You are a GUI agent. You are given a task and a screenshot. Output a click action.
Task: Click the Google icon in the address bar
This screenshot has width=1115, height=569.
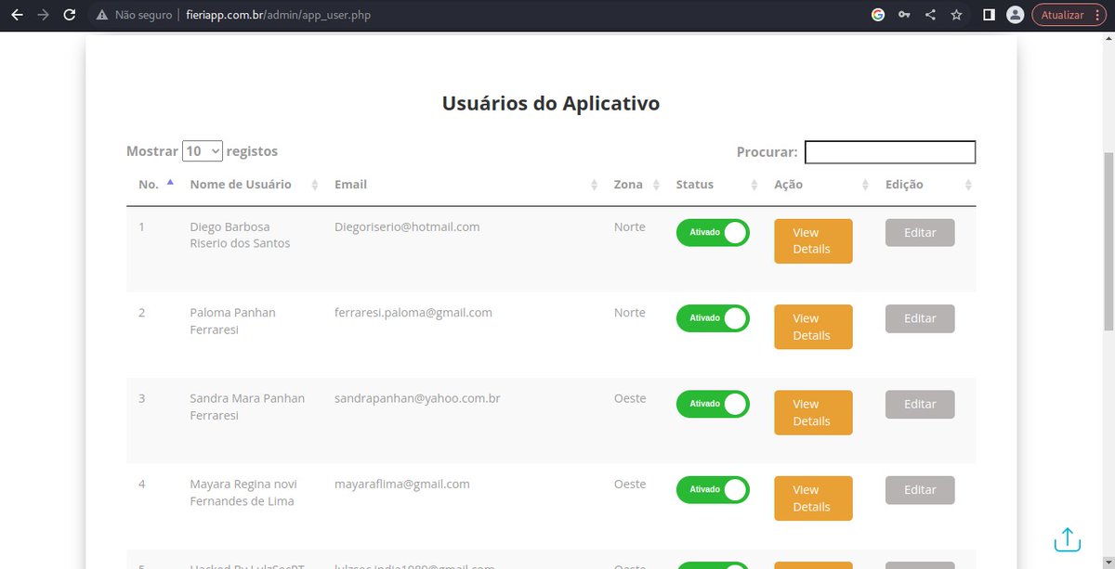pyautogui.click(x=878, y=15)
